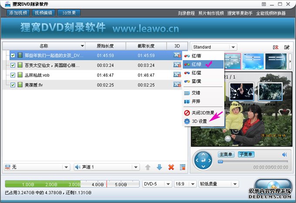Click the film icon of 丛林枪战.vob
This screenshot has height=203, width=296.
20,75
